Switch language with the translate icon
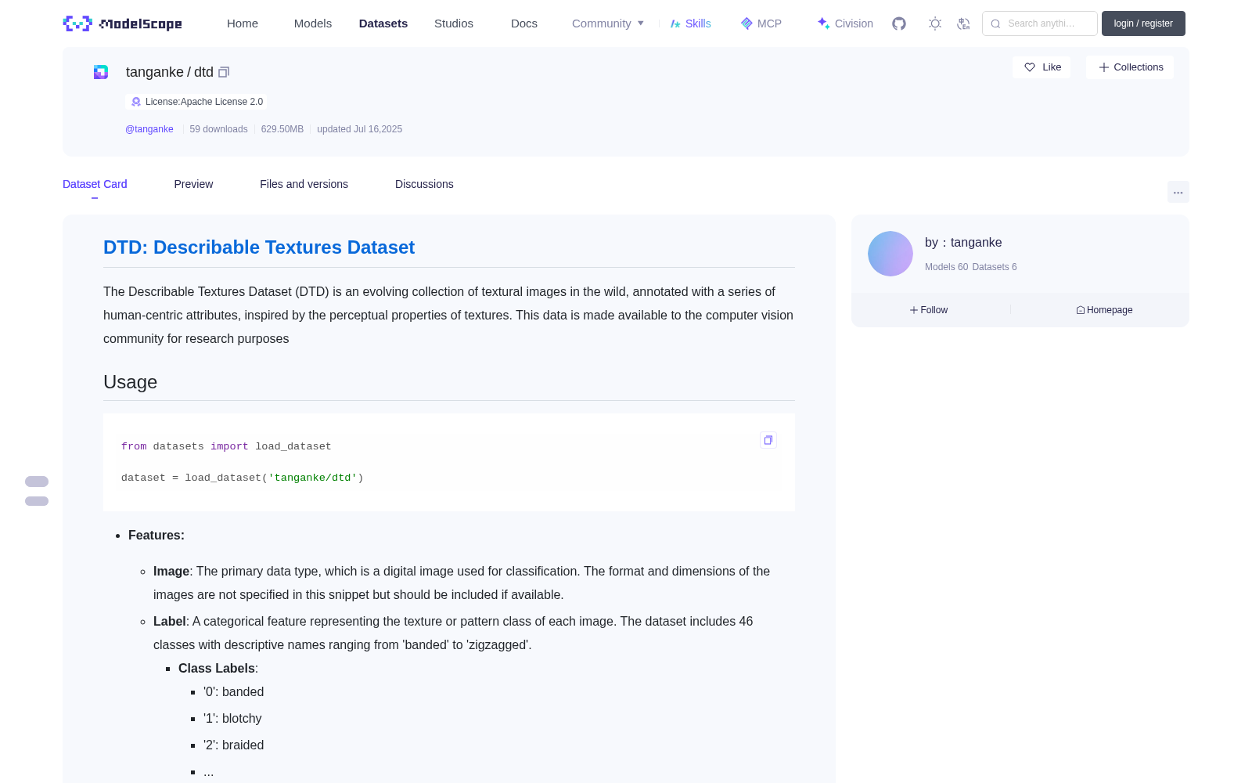The width and height of the screenshot is (1252, 783). pos(963,23)
